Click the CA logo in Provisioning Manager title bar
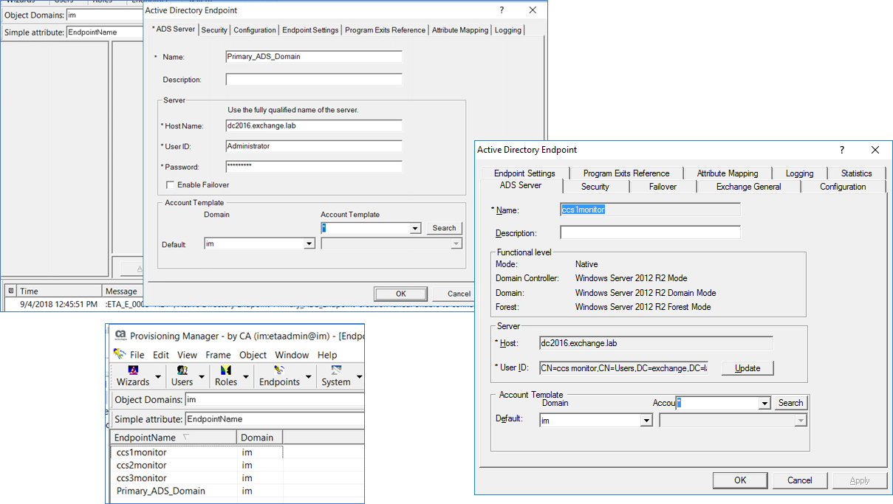 tap(120, 335)
